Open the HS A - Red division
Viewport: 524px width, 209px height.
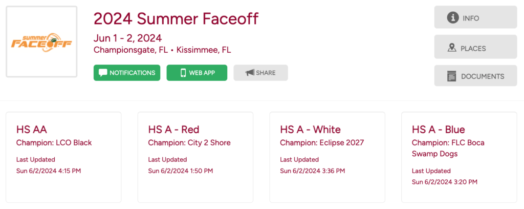point(173,130)
